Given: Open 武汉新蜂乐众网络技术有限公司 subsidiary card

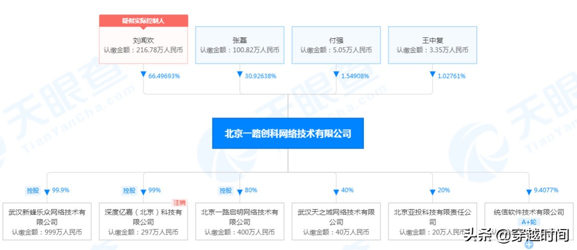Looking at the screenshot, I should tap(47, 221).
